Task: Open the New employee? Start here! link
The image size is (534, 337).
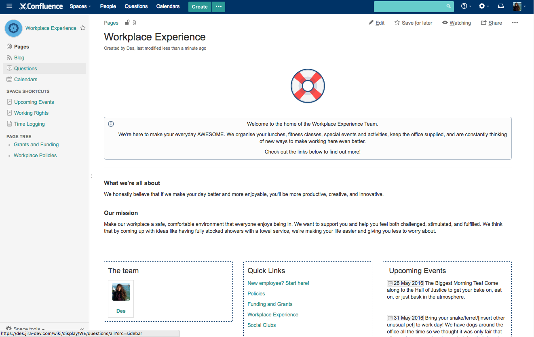Action: coord(278,283)
